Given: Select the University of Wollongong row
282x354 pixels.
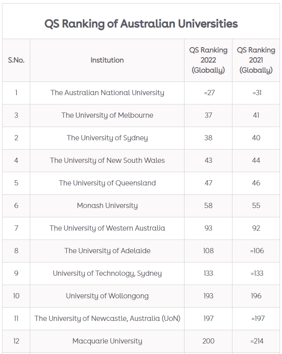Looking at the screenshot, I should tap(141, 296).
